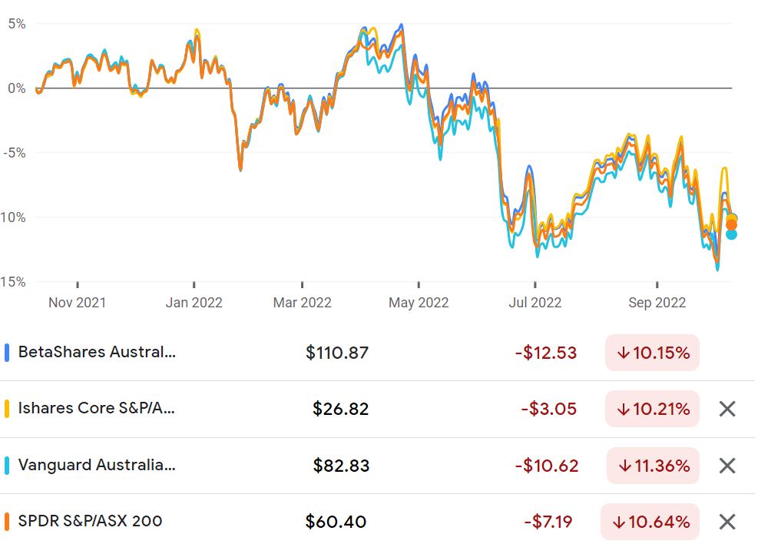Click the Jan 2022 axis marker
Image resolution: width=758 pixels, height=544 pixels.
(x=194, y=303)
